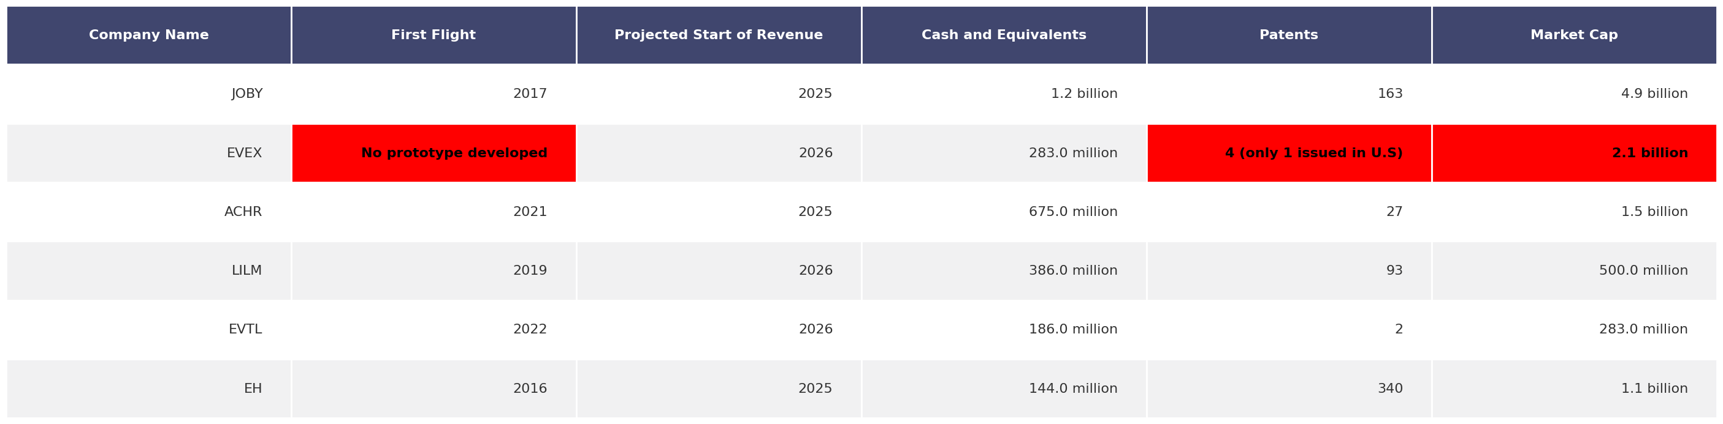Viewport: 1723px width, 424px height.
Task: Select EH's patents count 340
Action: (x=1289, y=389)
